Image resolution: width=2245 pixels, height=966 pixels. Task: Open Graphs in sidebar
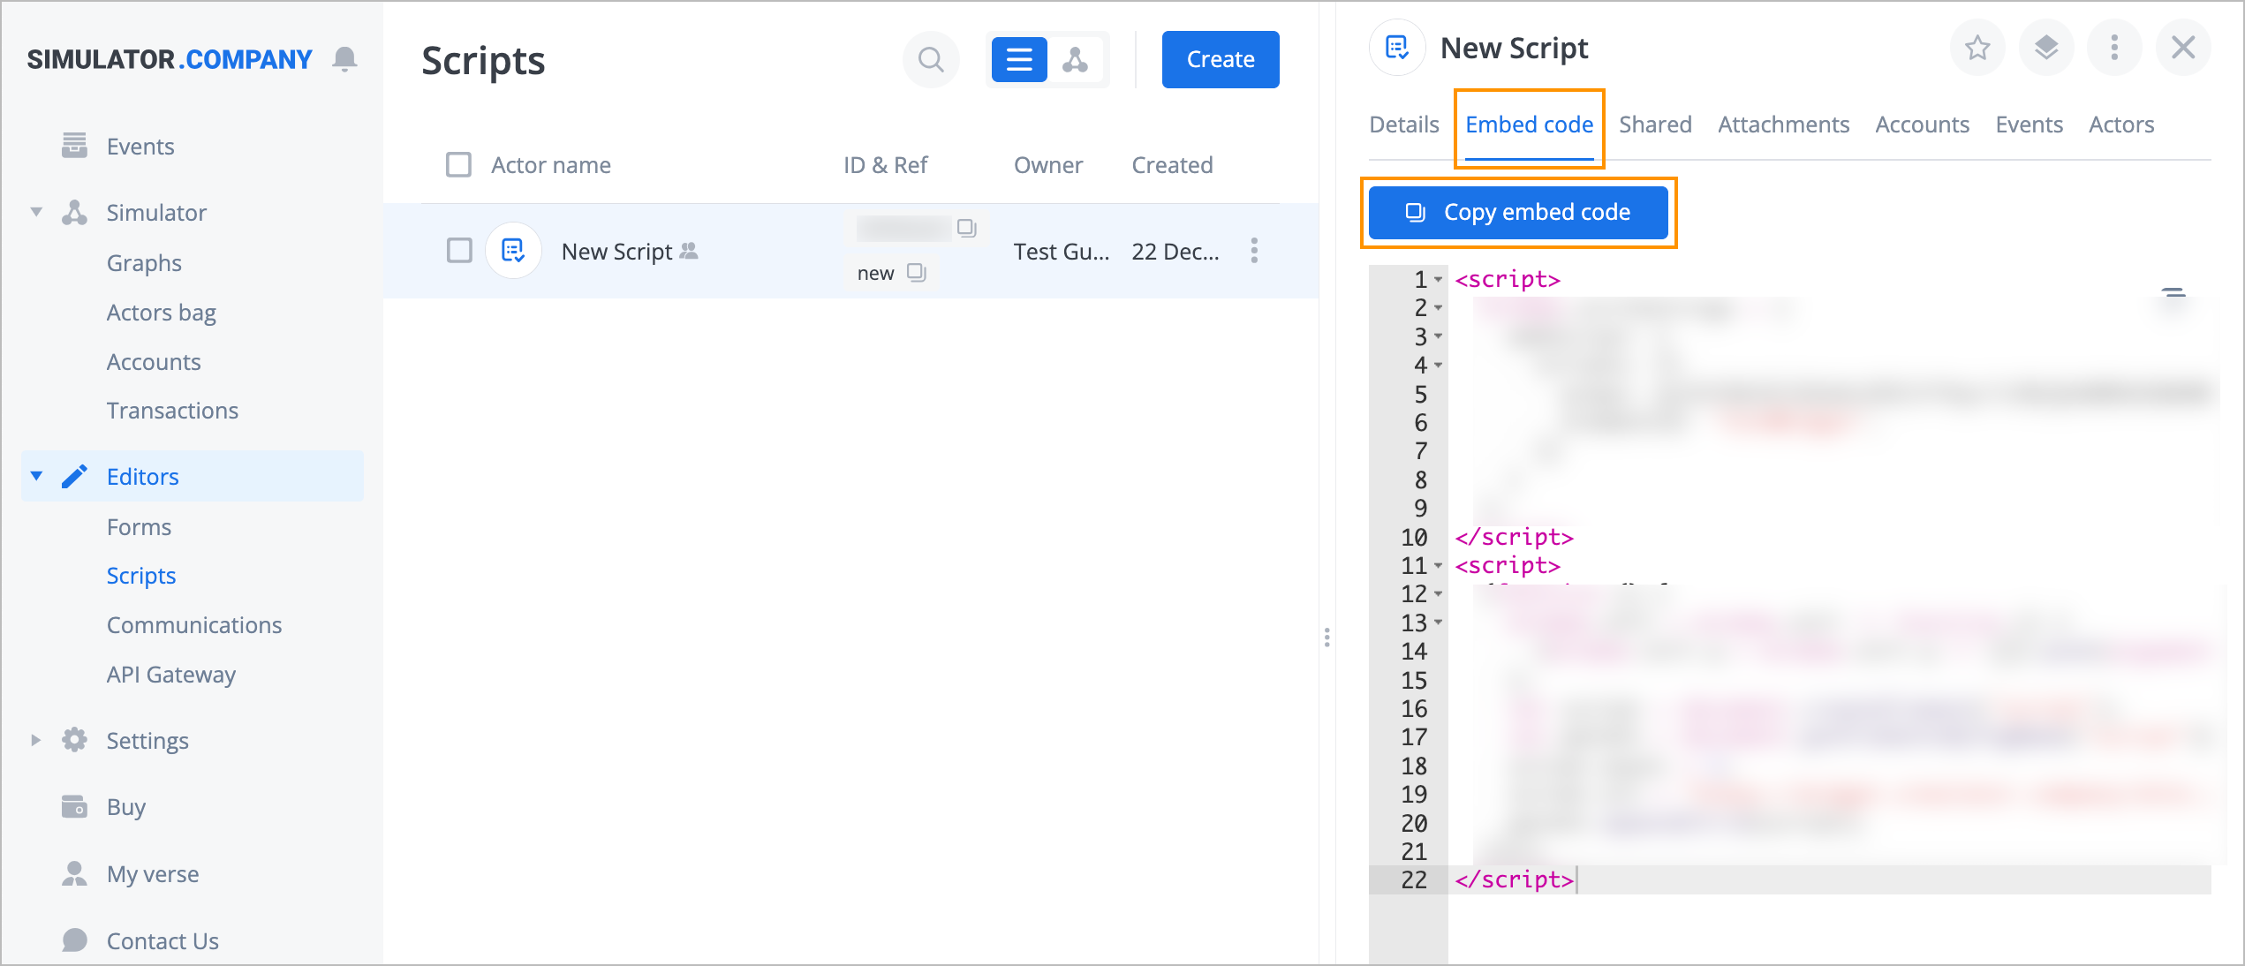click(144, 262)
